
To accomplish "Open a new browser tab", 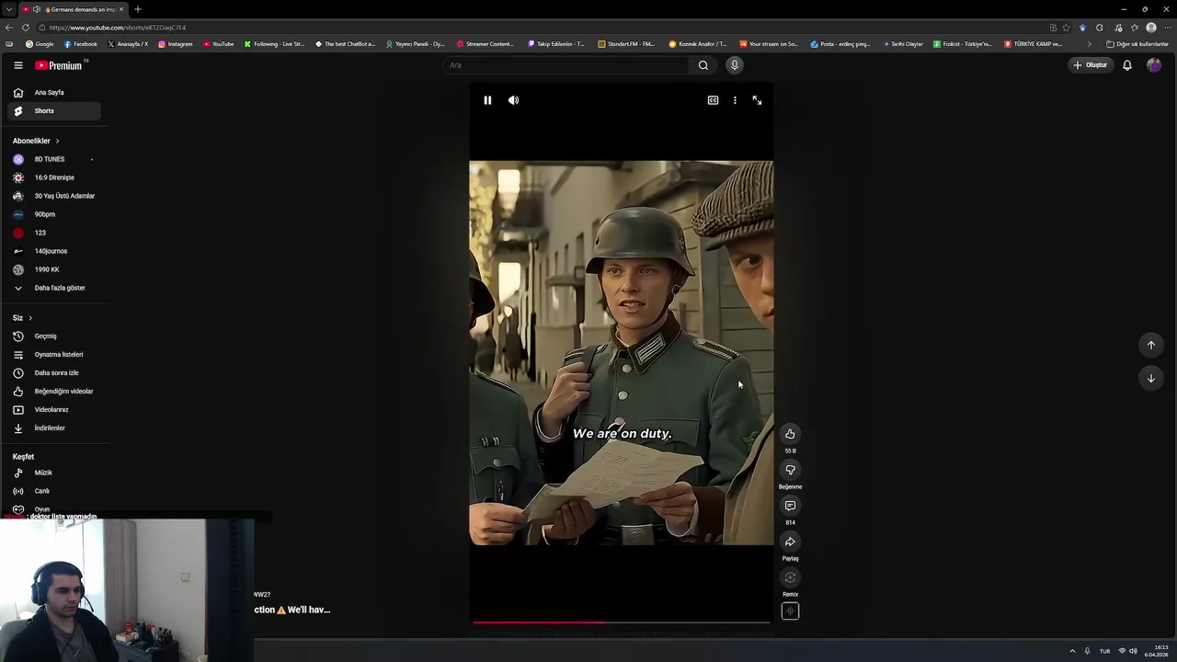I will (x=137, y=9).
